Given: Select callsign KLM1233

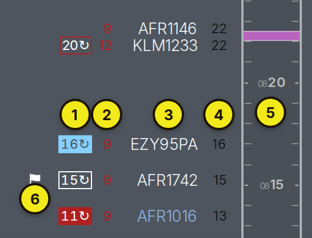Looking at the screenshot, I should coord(165,45).
